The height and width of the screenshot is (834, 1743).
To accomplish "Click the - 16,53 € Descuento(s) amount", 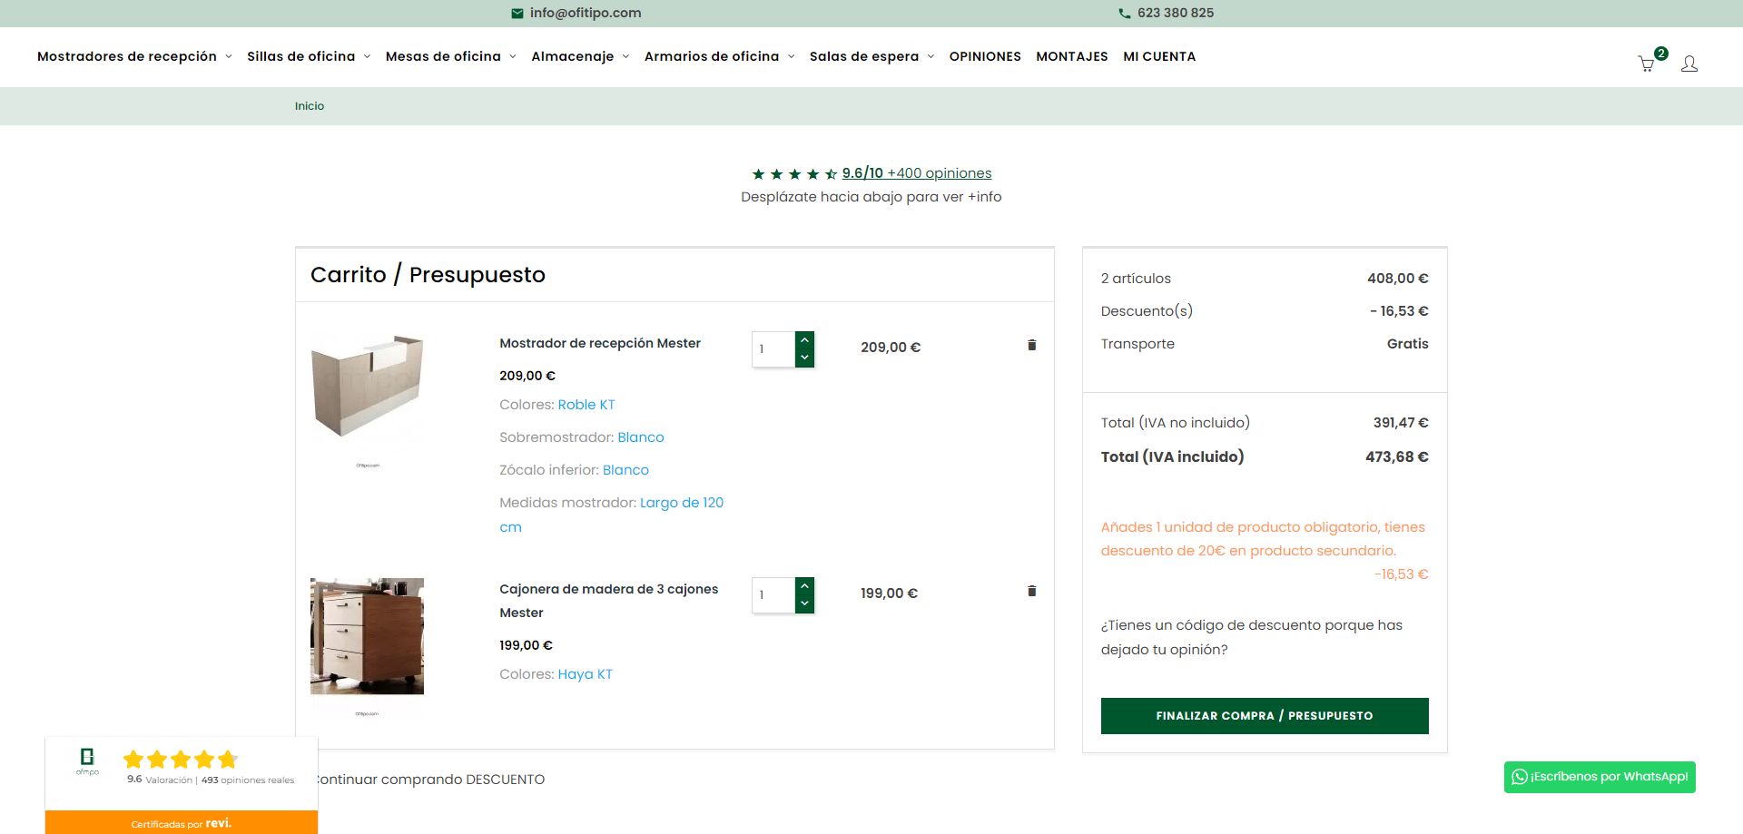I will (1399, 311).
